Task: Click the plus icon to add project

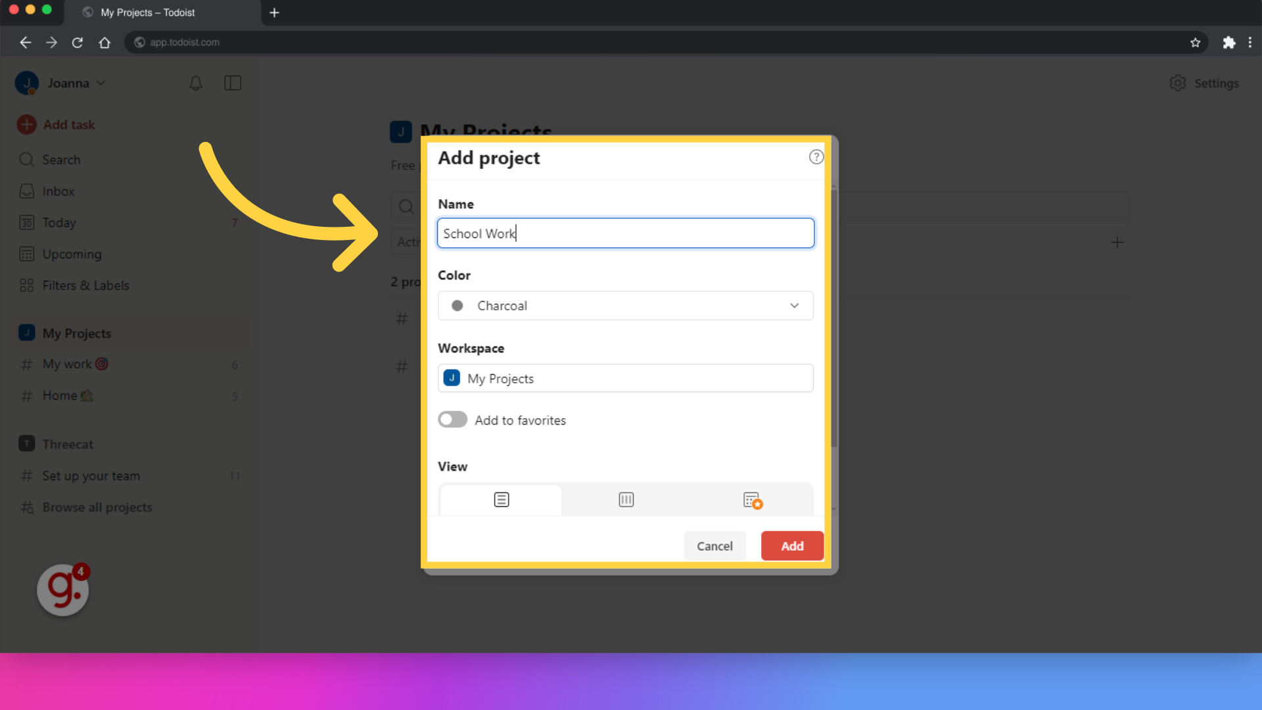Action: (1117, 243)
